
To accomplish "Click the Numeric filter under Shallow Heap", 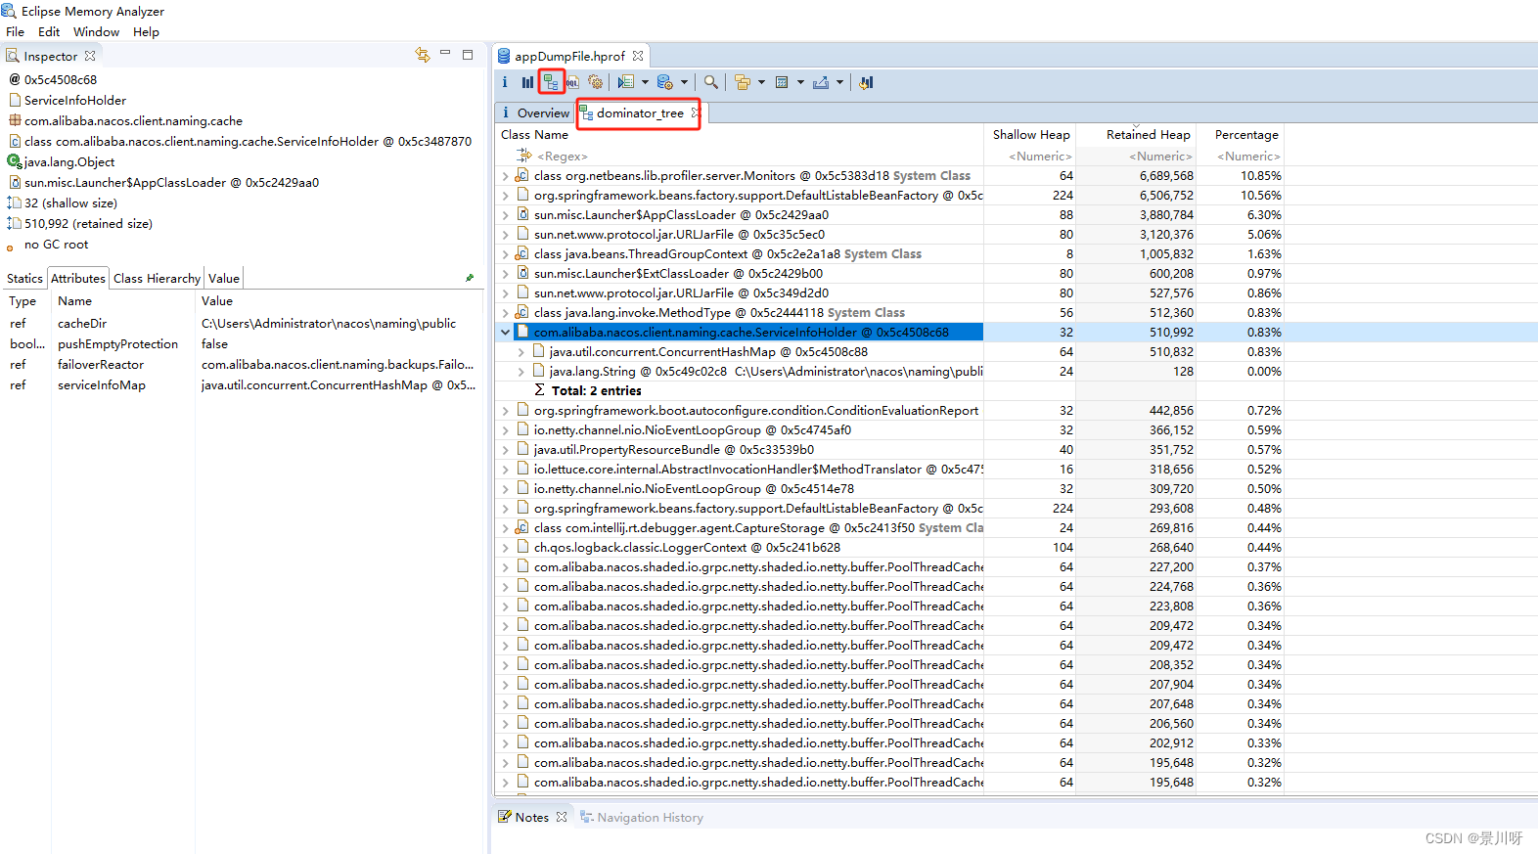I will pyautogui.click(x=1030, y=157).
